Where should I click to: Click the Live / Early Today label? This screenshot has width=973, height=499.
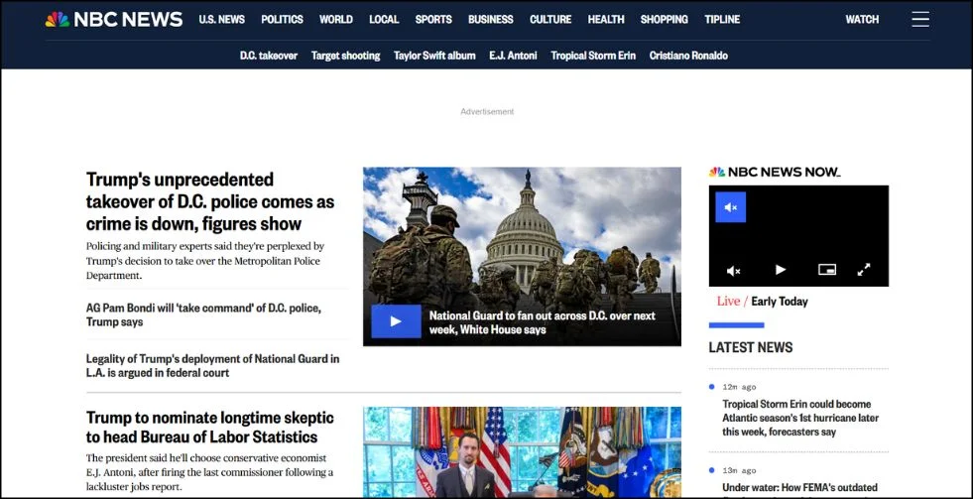point(762,301)
